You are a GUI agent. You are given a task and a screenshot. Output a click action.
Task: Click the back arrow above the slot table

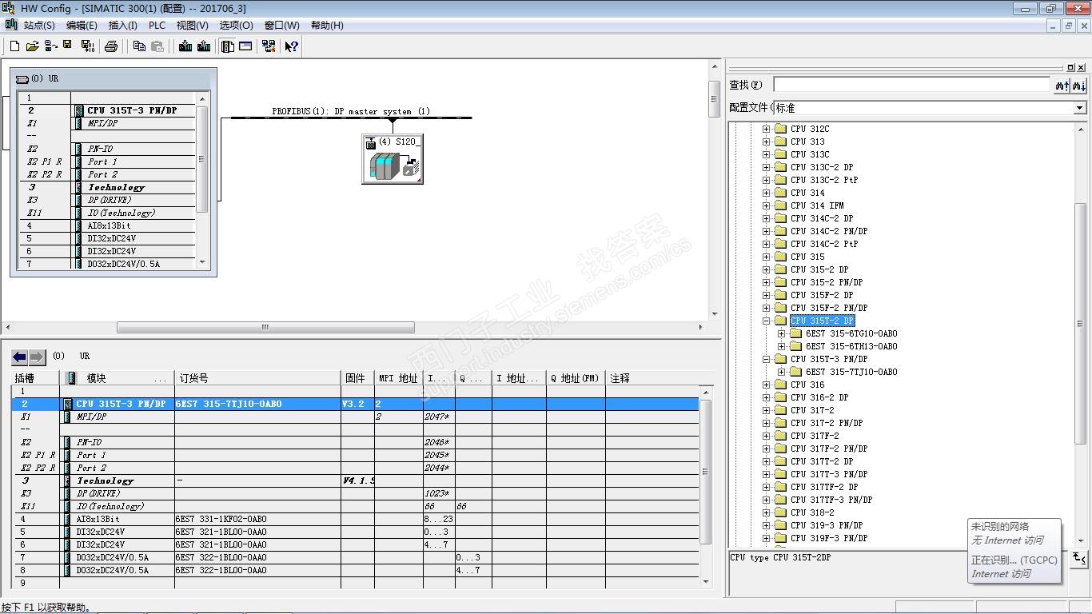20,357
